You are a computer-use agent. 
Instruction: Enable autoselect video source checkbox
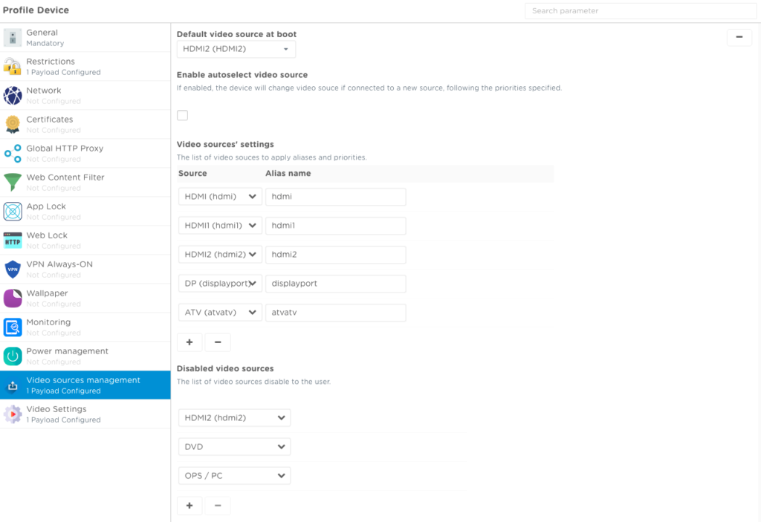pos(182,115)
